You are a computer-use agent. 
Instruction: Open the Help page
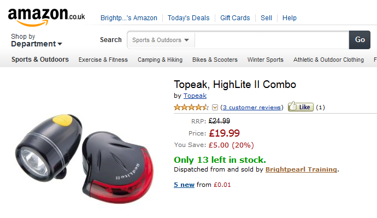(x=289, y=18)
